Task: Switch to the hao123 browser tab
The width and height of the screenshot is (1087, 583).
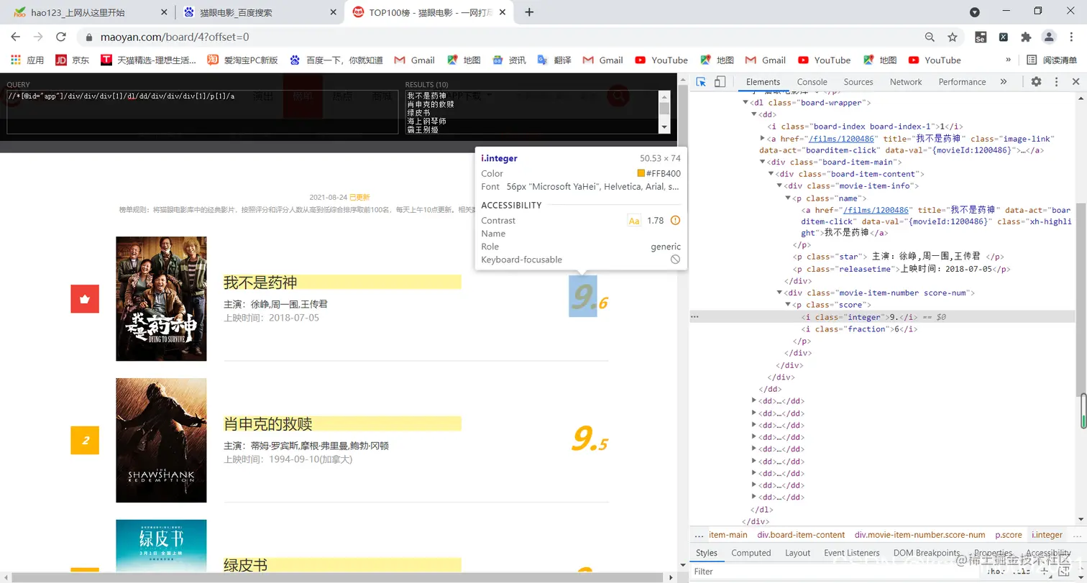Action: pos(78,12)
